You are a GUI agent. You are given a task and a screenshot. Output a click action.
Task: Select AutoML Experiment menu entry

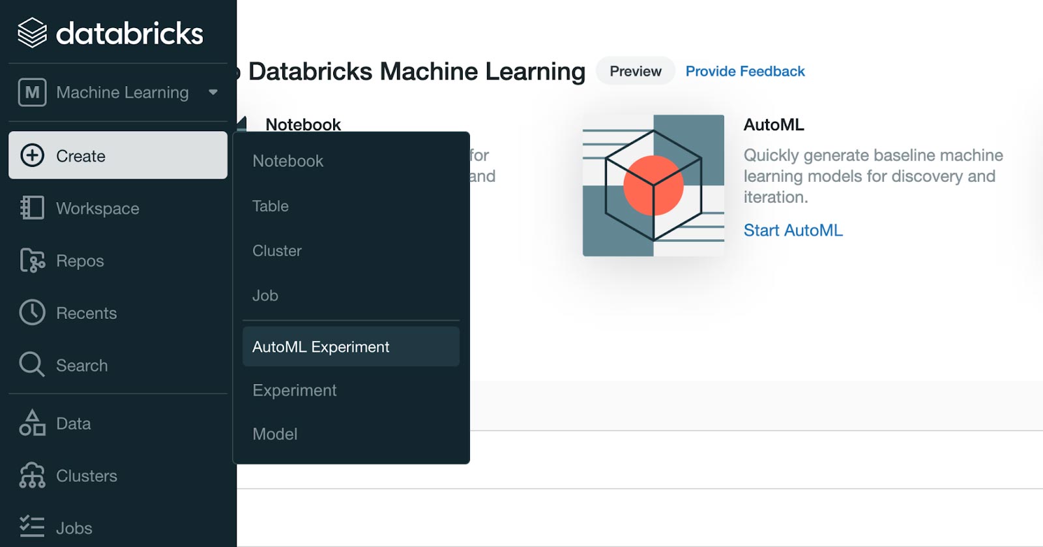pos(321,347)
